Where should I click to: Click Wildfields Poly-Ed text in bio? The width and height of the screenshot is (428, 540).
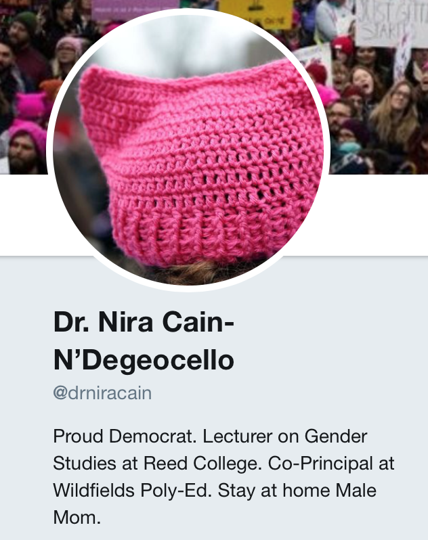(x=132, y=490)
